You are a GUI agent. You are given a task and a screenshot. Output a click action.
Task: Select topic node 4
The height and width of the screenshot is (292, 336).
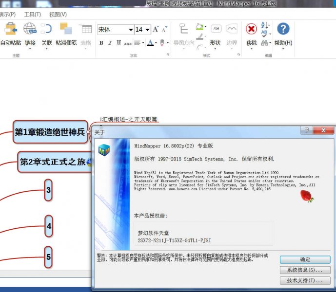[x=49, y=226]
